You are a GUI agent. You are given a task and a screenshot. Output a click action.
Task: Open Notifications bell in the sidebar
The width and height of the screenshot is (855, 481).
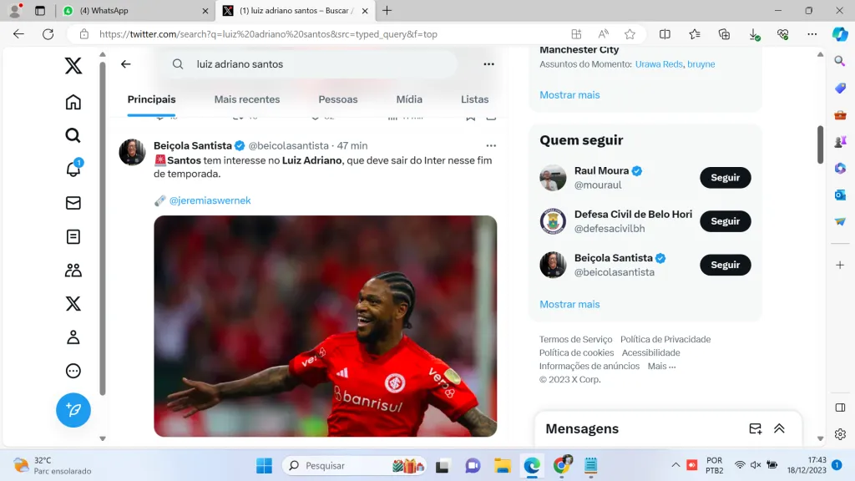[x=73, y=170]
